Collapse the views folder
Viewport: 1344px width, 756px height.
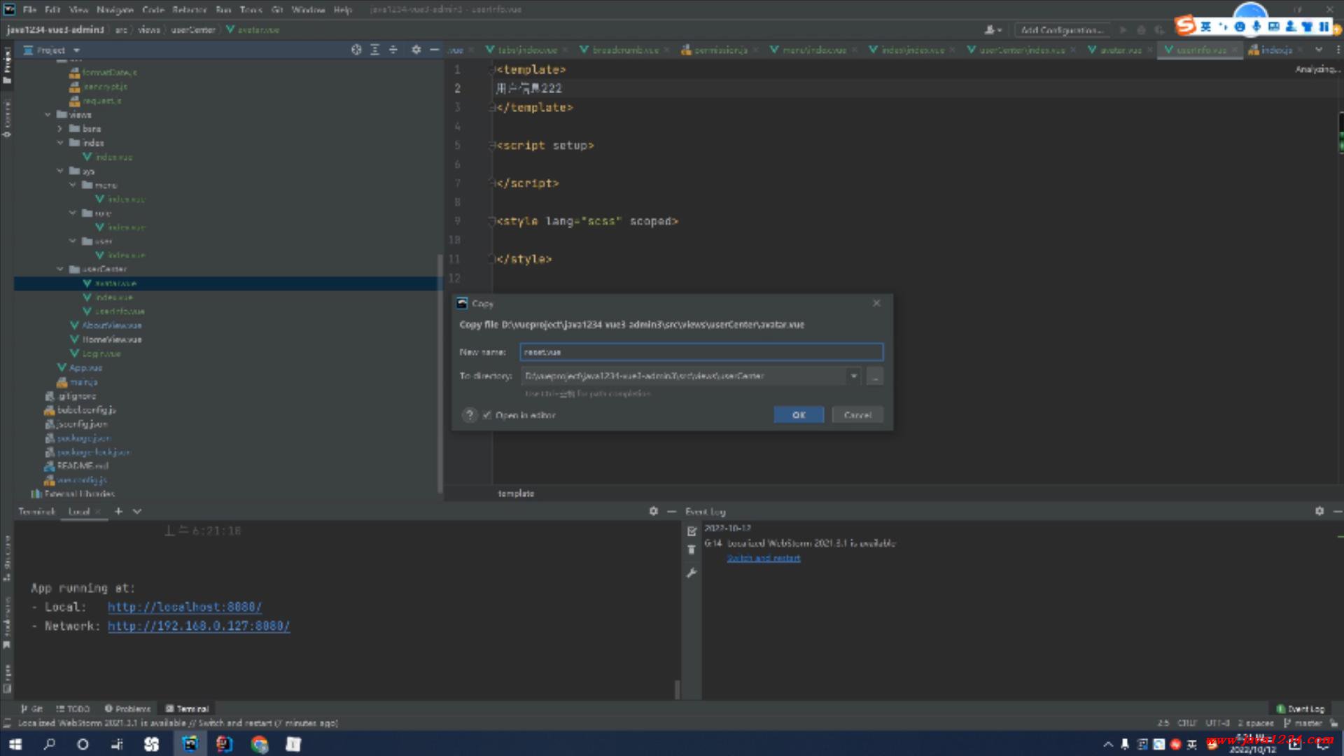tap(48, 115)
